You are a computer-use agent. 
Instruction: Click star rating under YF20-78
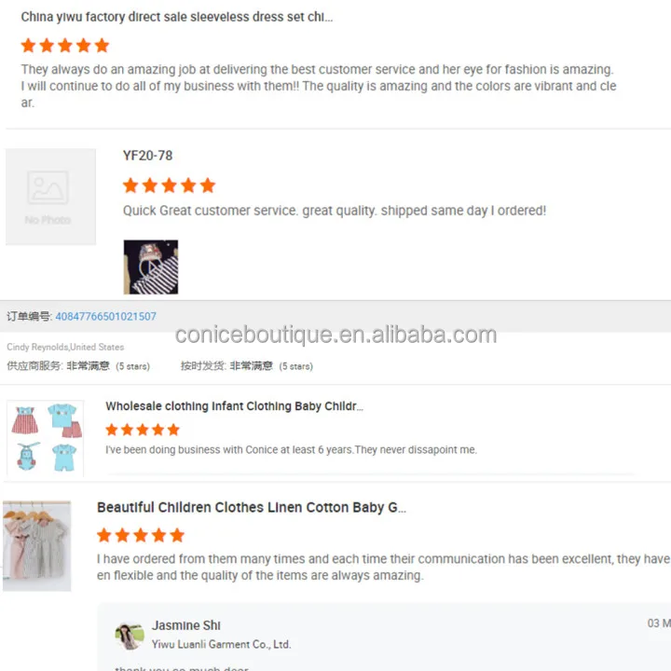coord(169,185)
